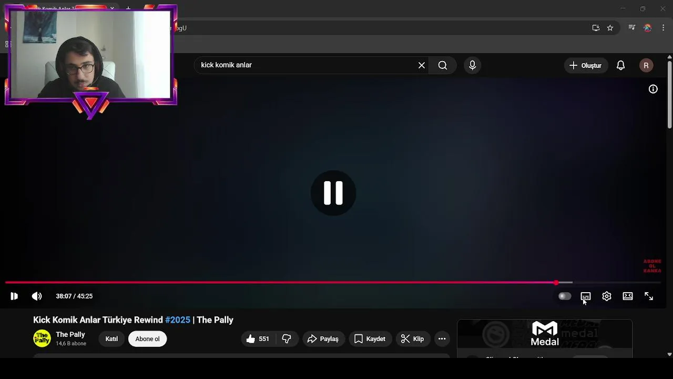Click the scrollbar down arrow
673x379 pixels.
(x=669, y=354)
